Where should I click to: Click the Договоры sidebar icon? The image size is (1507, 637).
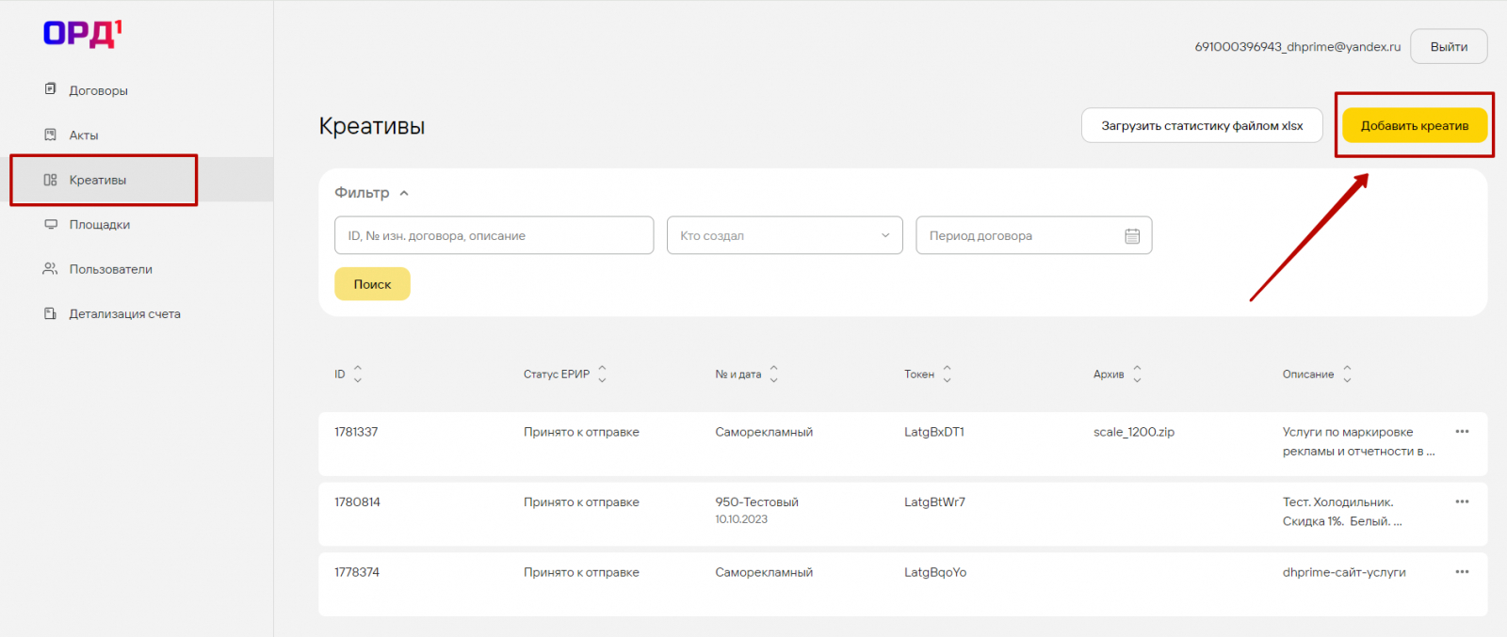[51, 89]
